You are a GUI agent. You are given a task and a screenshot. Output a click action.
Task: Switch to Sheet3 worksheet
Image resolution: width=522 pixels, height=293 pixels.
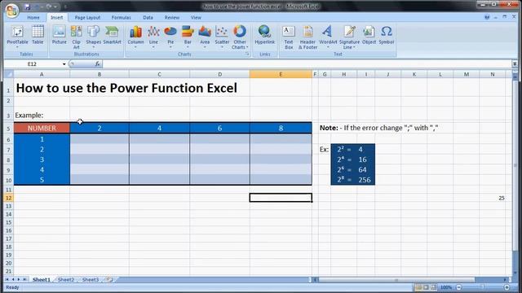pos(91,280)
